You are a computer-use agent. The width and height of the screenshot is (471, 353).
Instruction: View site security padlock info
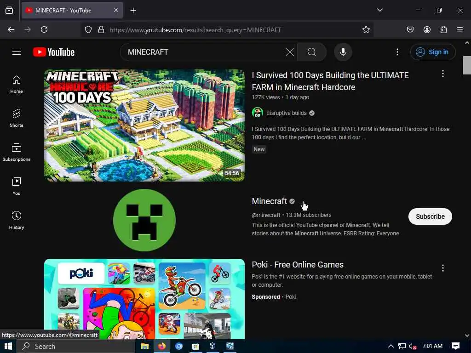click(101, 29)
